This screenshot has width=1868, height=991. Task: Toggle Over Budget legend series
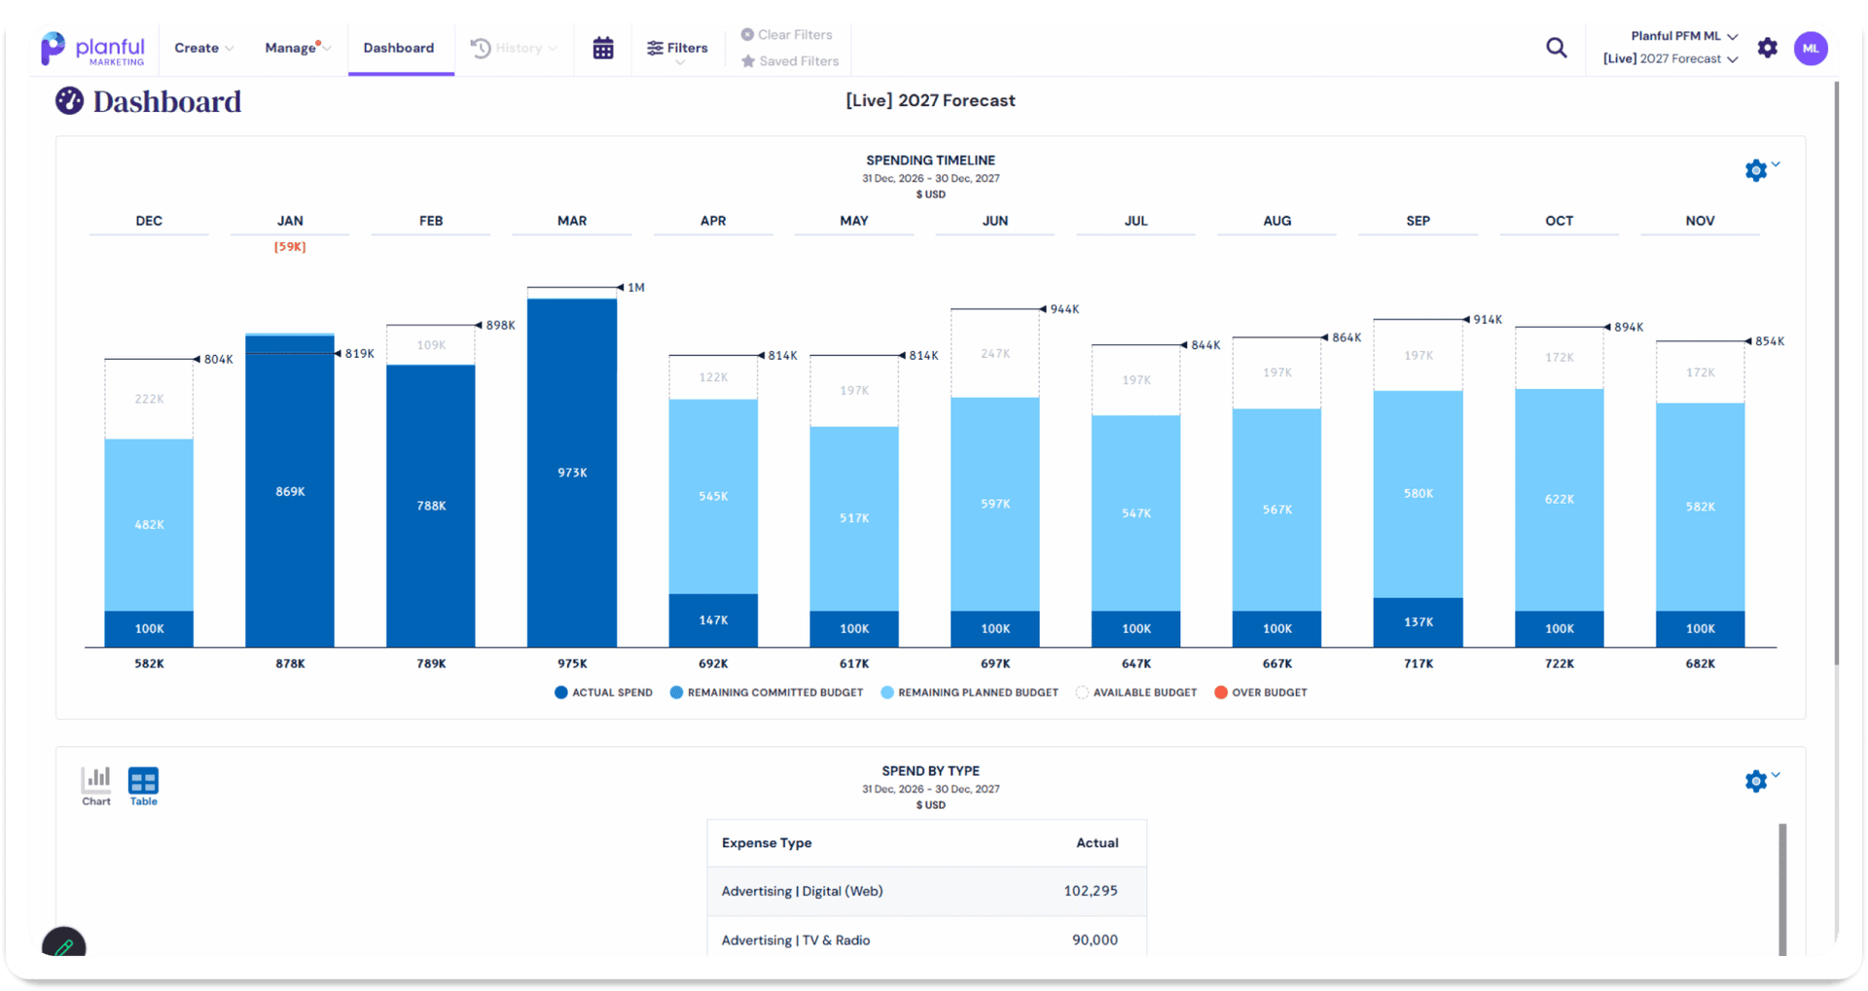tap(1261, 692)
